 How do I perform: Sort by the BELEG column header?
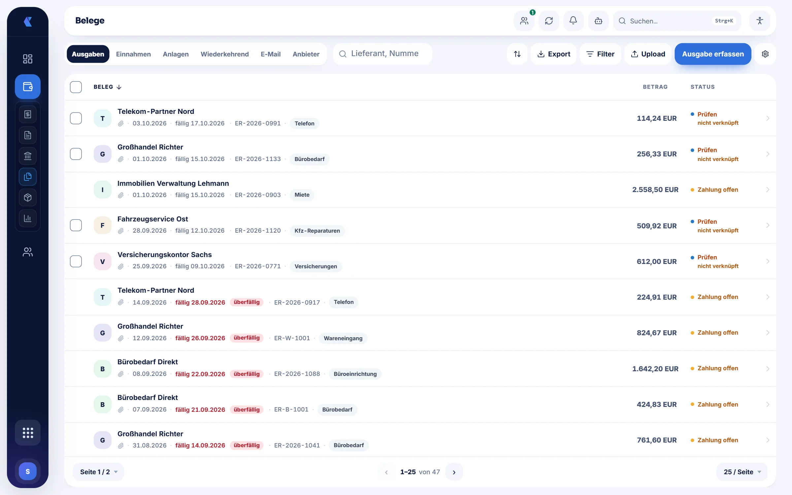pos(108,87)
